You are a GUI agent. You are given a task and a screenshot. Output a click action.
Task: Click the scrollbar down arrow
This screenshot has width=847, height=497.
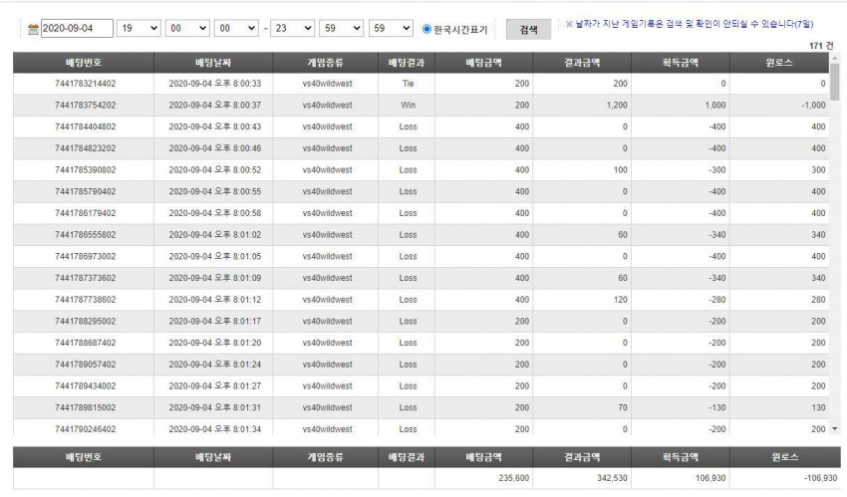[x=835, y=429]
